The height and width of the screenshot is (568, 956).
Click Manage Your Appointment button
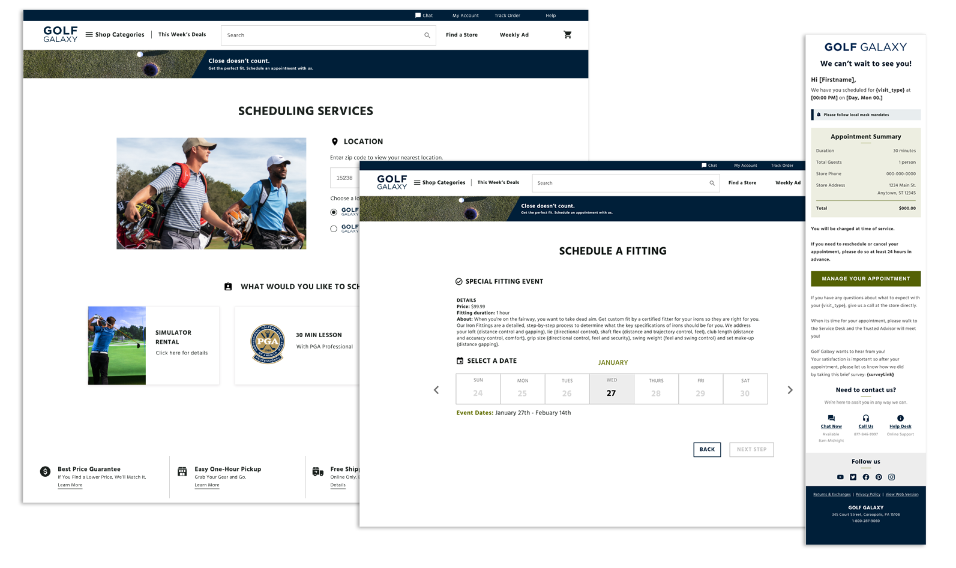coord(866,279)
